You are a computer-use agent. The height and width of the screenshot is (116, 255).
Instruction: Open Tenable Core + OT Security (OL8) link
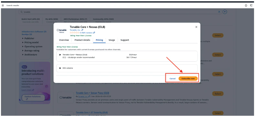click(x=92, y=112)
